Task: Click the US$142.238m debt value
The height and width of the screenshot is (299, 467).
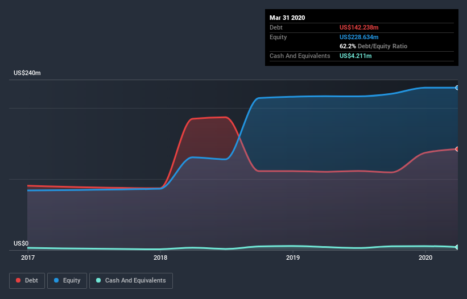Action: [359, 27]
